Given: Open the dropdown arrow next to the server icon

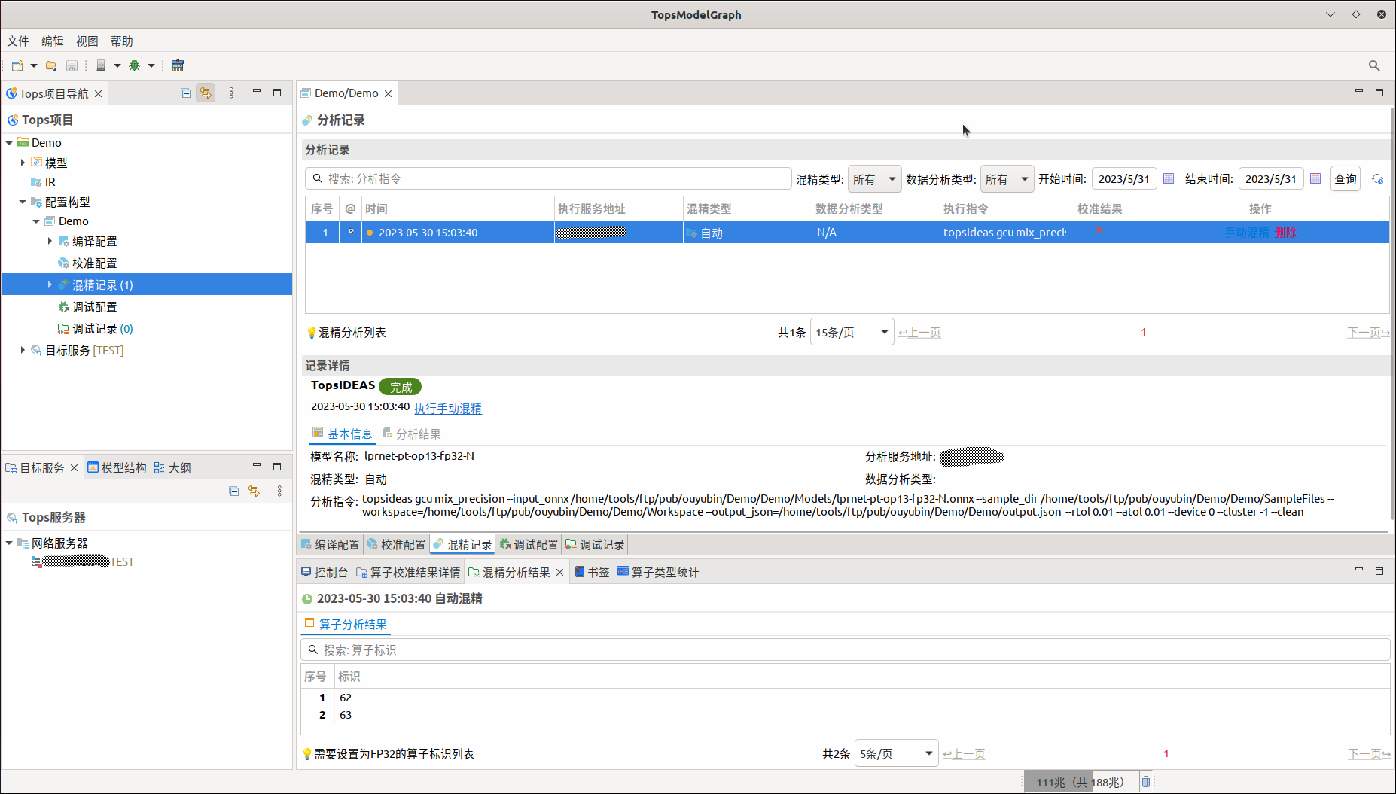Looking at the screenshot, I should pos(117,65).
